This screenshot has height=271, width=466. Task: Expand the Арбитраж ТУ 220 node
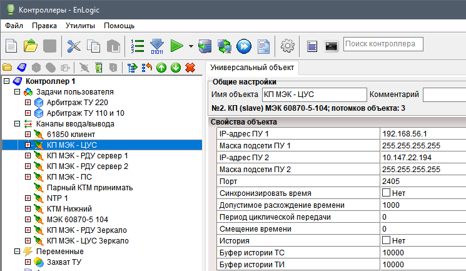click(28, 103)
